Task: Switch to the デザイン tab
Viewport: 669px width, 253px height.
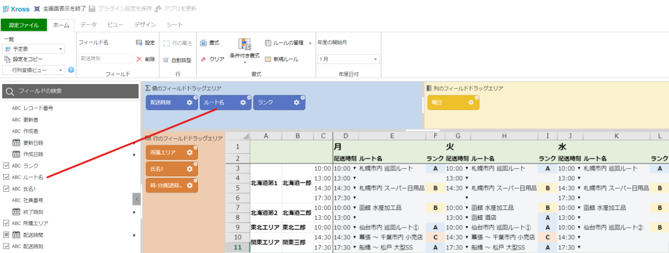Action: pos(145,25)
